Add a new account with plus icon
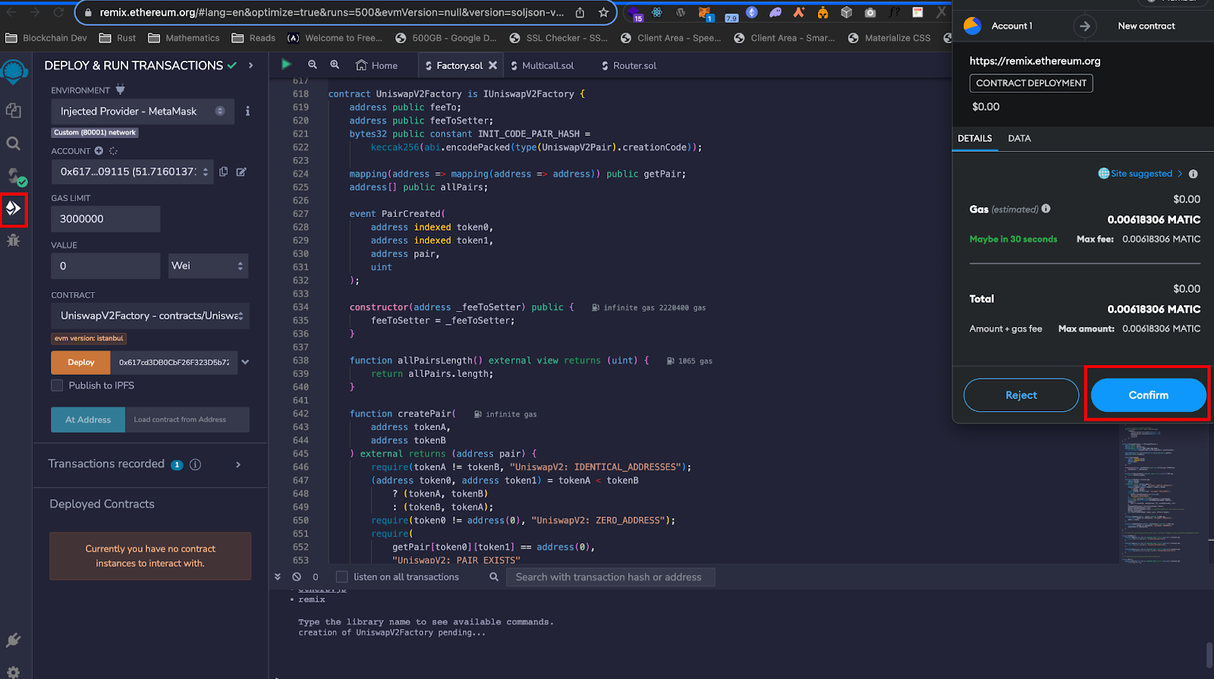Screen dimensions: 1214x679 coord(99,151)
